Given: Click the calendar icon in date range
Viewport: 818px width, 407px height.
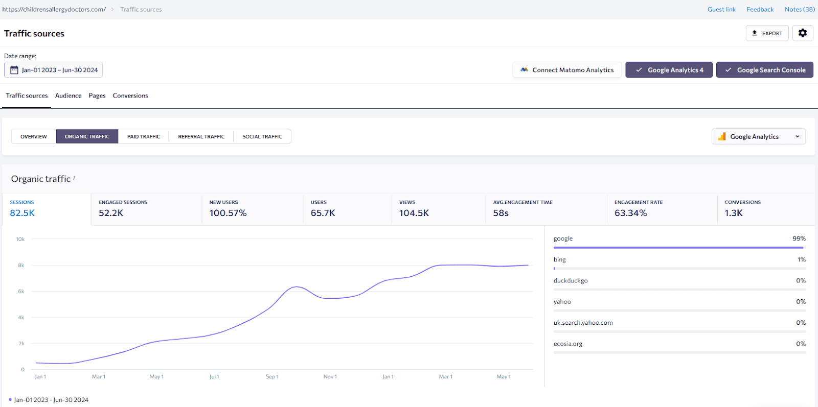Looking at the screenshot, I should pyautogui.click(x=14, y=70).
